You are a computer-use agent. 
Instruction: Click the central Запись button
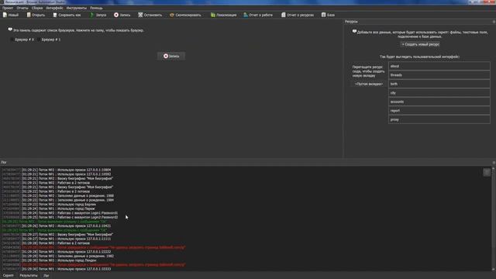pyautogui.click(x=171, y=56)
